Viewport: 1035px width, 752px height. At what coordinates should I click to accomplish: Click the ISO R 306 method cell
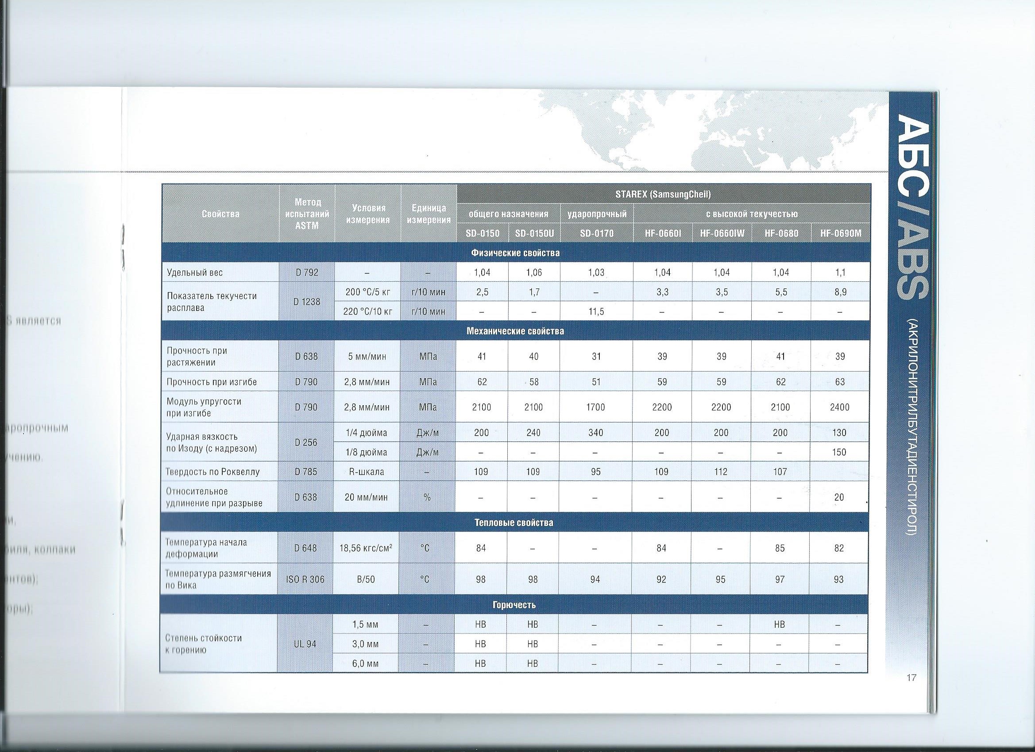(305, 579)
